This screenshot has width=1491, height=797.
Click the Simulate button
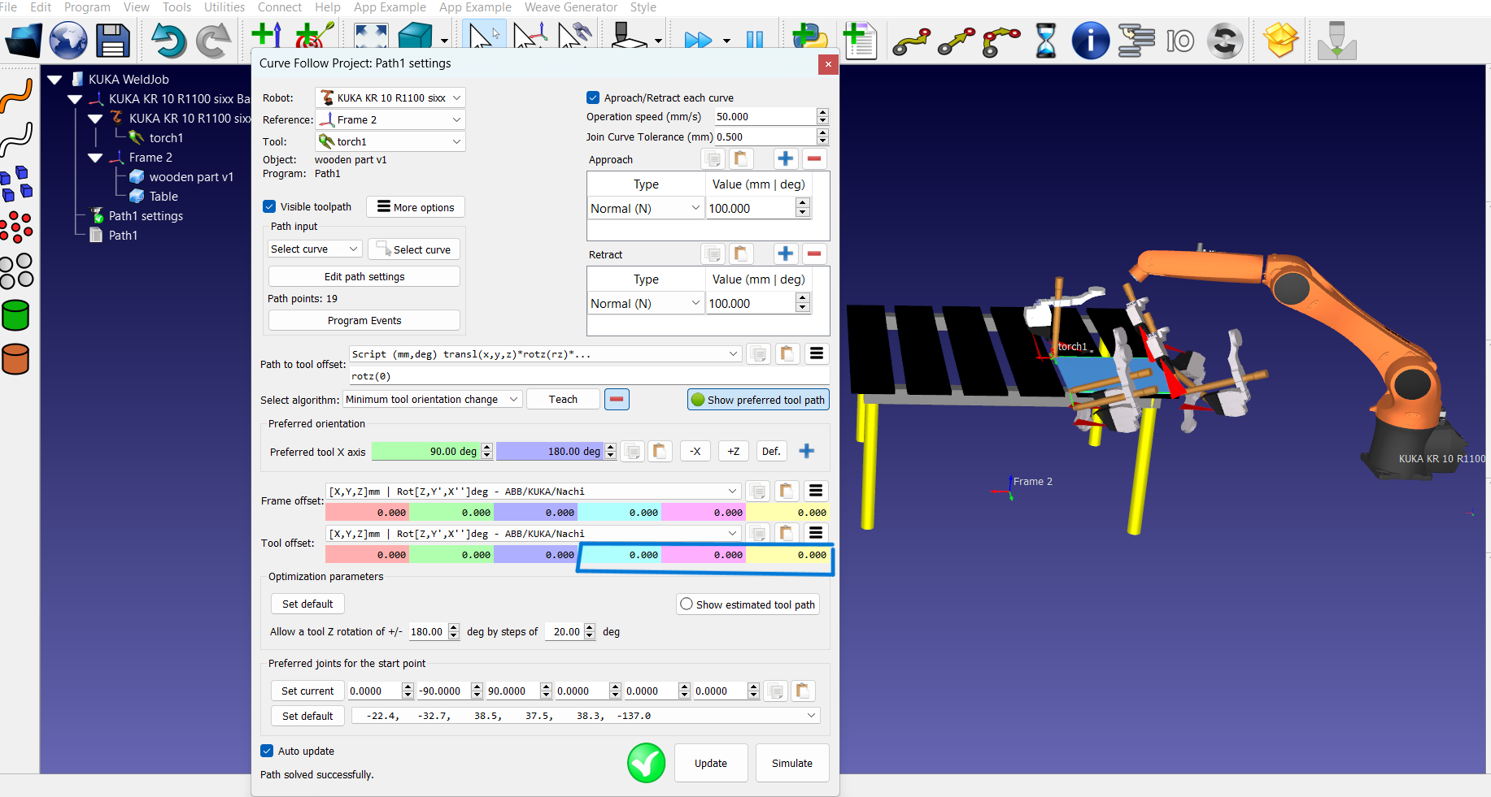(791, 763)
